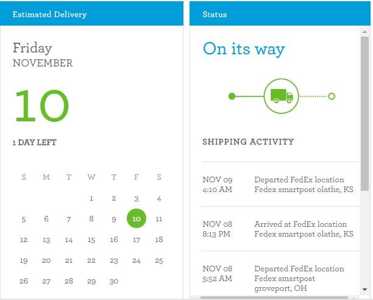Screen dimensions: 373x300
Task: Click the green delivery truck icon
Action: [x=282, y=96]
